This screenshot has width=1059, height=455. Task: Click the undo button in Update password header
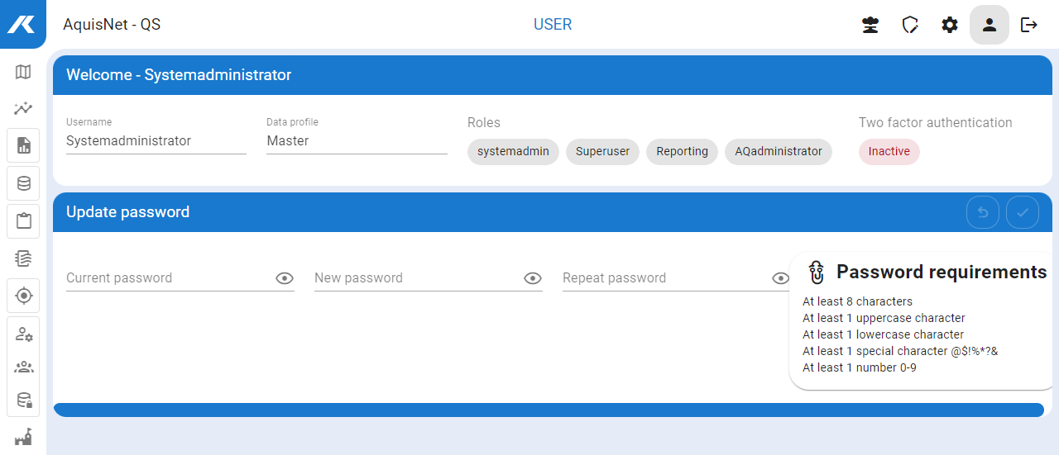coord(983,212)
